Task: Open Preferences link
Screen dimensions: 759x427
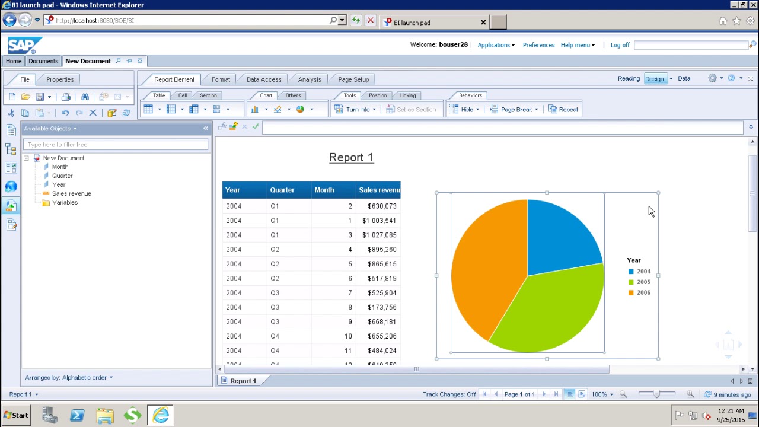Action: tap(538, 45)
